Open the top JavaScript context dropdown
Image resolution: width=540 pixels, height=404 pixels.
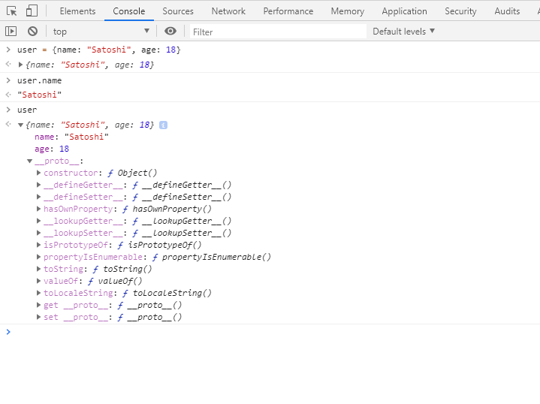pos(101,32)
